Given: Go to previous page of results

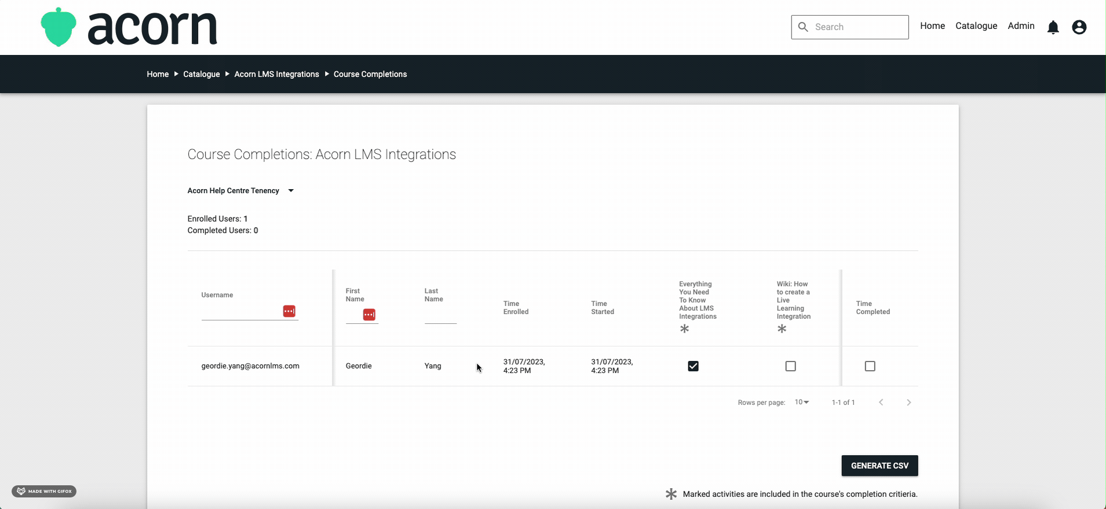Looking at the screenshot, I should point(881,403).
